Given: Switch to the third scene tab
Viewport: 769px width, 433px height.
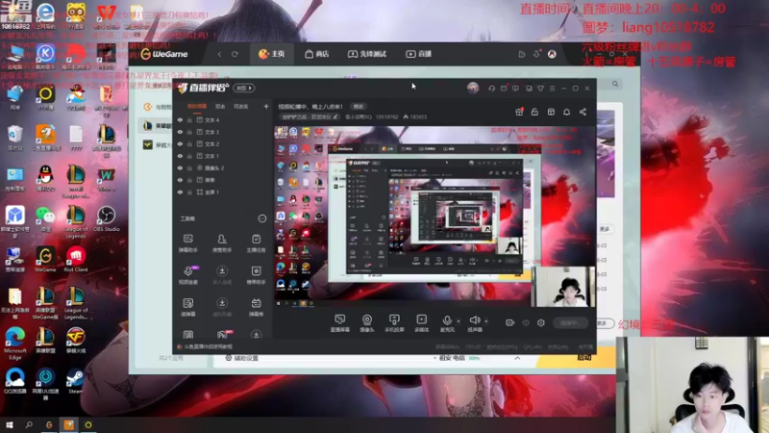Looking at the screenshot, I should pos(241,107).
